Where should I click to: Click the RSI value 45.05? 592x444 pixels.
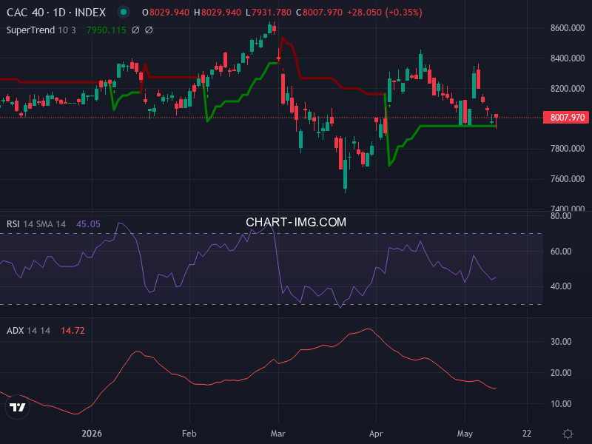coord(88,224)
